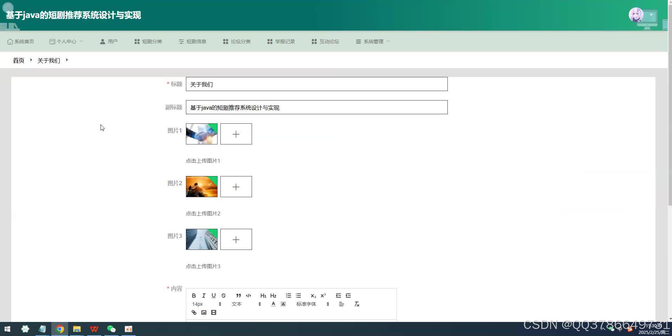Apply strikethrough in the editor toolbar
Image resolution: width=672 pixels, height=336 pixels.
[224, 296]
